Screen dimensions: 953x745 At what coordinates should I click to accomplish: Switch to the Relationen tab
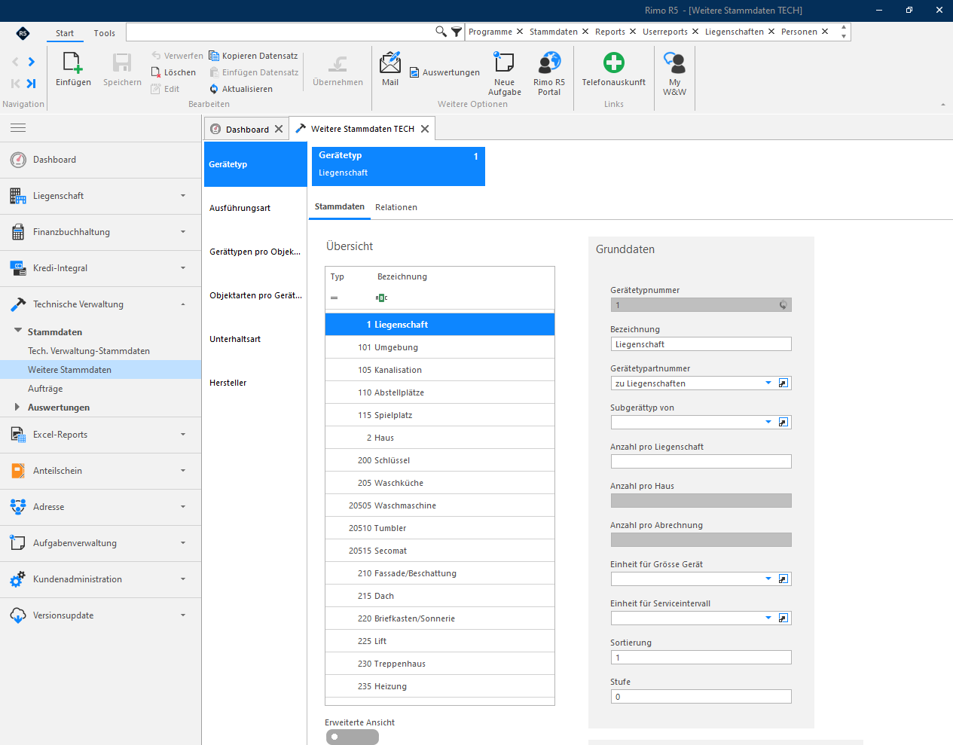click(x=396, y=207)
